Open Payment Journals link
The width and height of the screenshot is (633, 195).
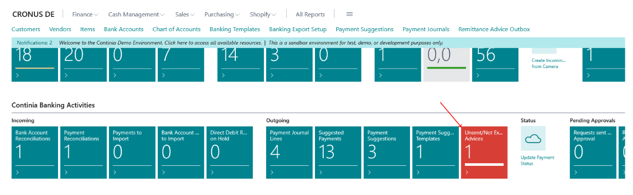coord(426,29)
